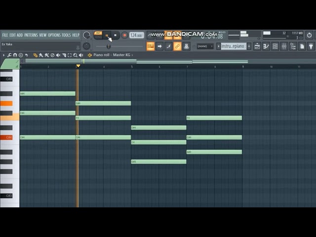
Task: Choose the dashed-square select tool
Action: [70, 55]
